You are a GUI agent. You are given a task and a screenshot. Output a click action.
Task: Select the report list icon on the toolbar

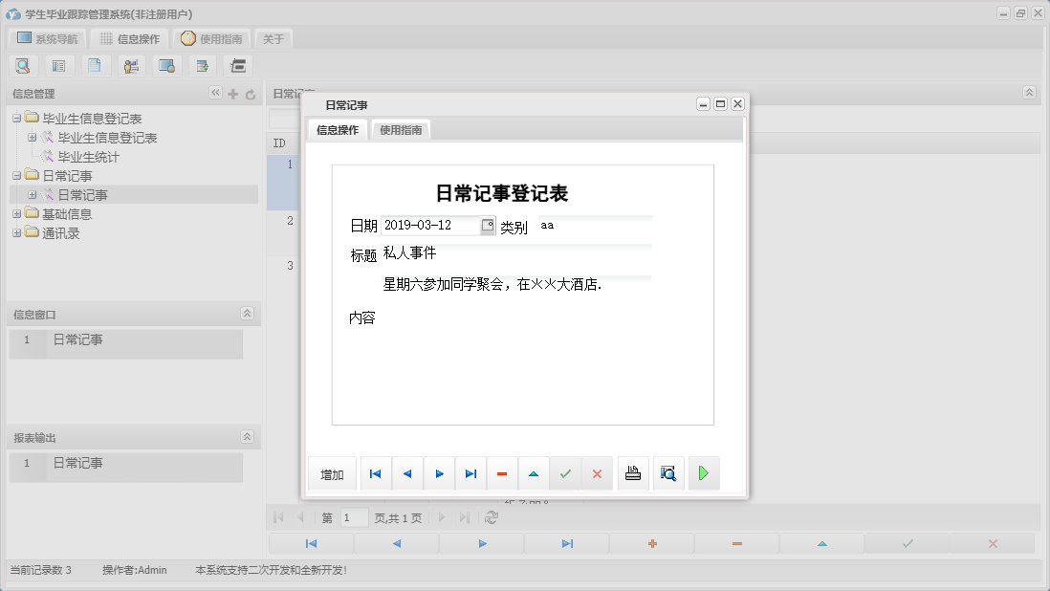[58, 65]
